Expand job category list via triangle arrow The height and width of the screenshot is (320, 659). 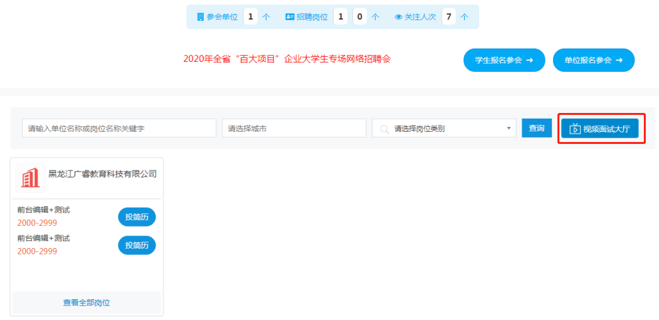508,129
